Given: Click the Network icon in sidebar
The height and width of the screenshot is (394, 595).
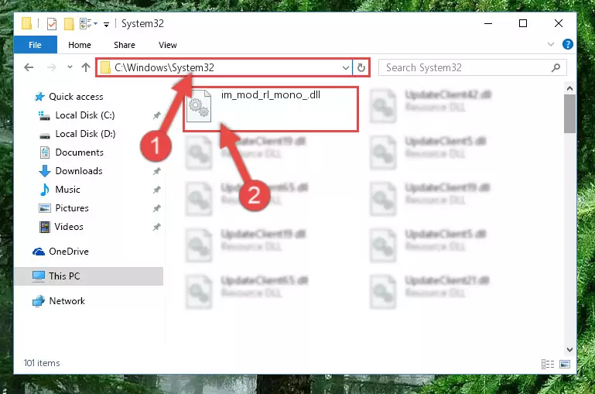Looking at the screenshot, I should tap(39, 301).
